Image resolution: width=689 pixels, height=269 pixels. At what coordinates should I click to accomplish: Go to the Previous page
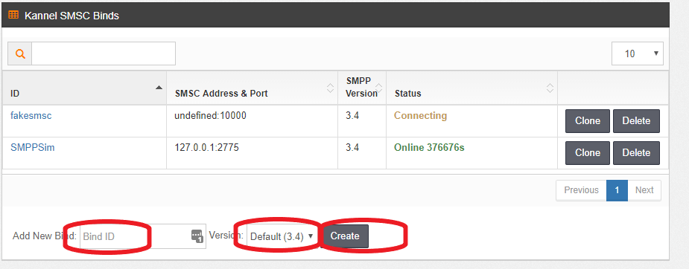click(x=581, y=190)
